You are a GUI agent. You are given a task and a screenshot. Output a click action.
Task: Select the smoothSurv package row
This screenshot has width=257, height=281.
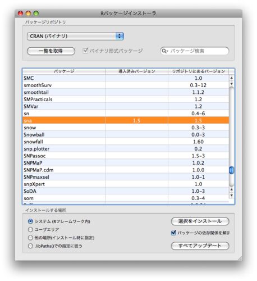126,85
